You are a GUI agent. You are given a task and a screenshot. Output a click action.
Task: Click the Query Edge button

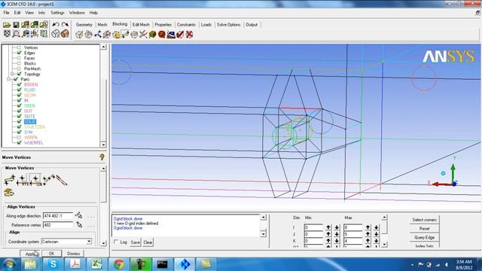click(424, 238)
